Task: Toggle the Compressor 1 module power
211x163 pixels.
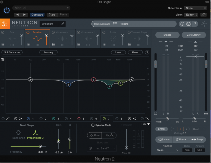Action: (53, 32)
